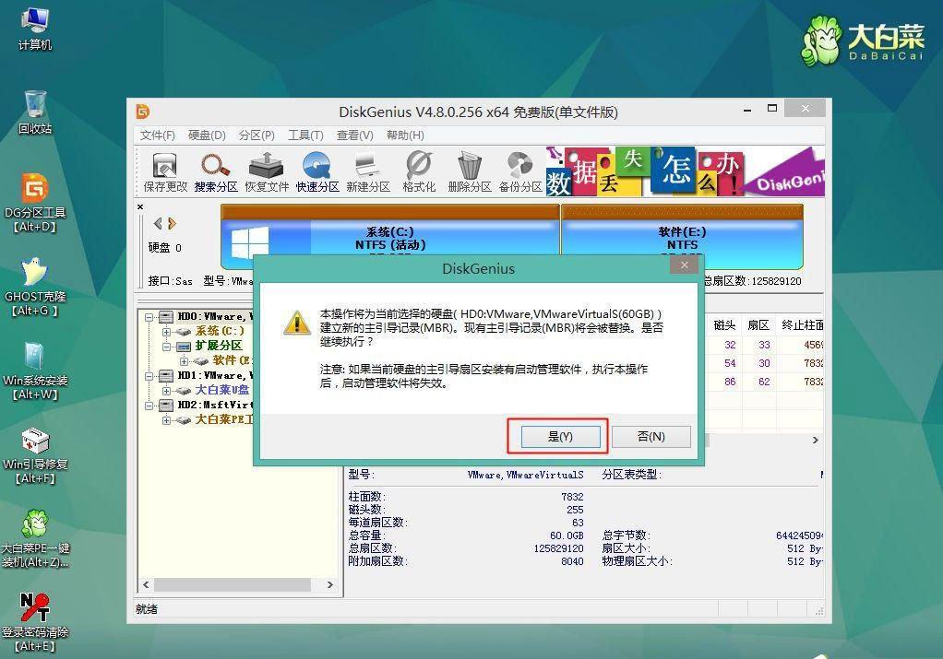Select 扩展分区 in the disk tree
The image size is (943, 659).
[x=219, y=346]
